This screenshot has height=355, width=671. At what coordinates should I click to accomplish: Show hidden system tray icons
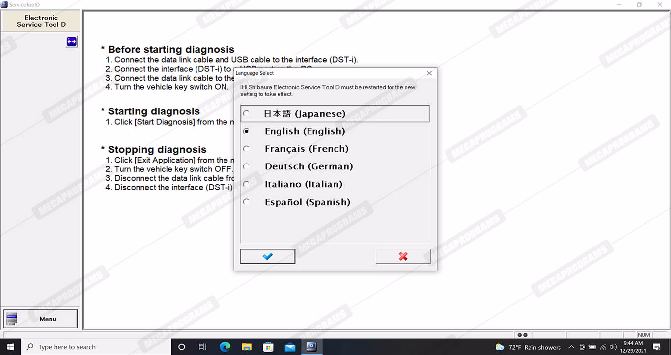click(x=571, y=347)
